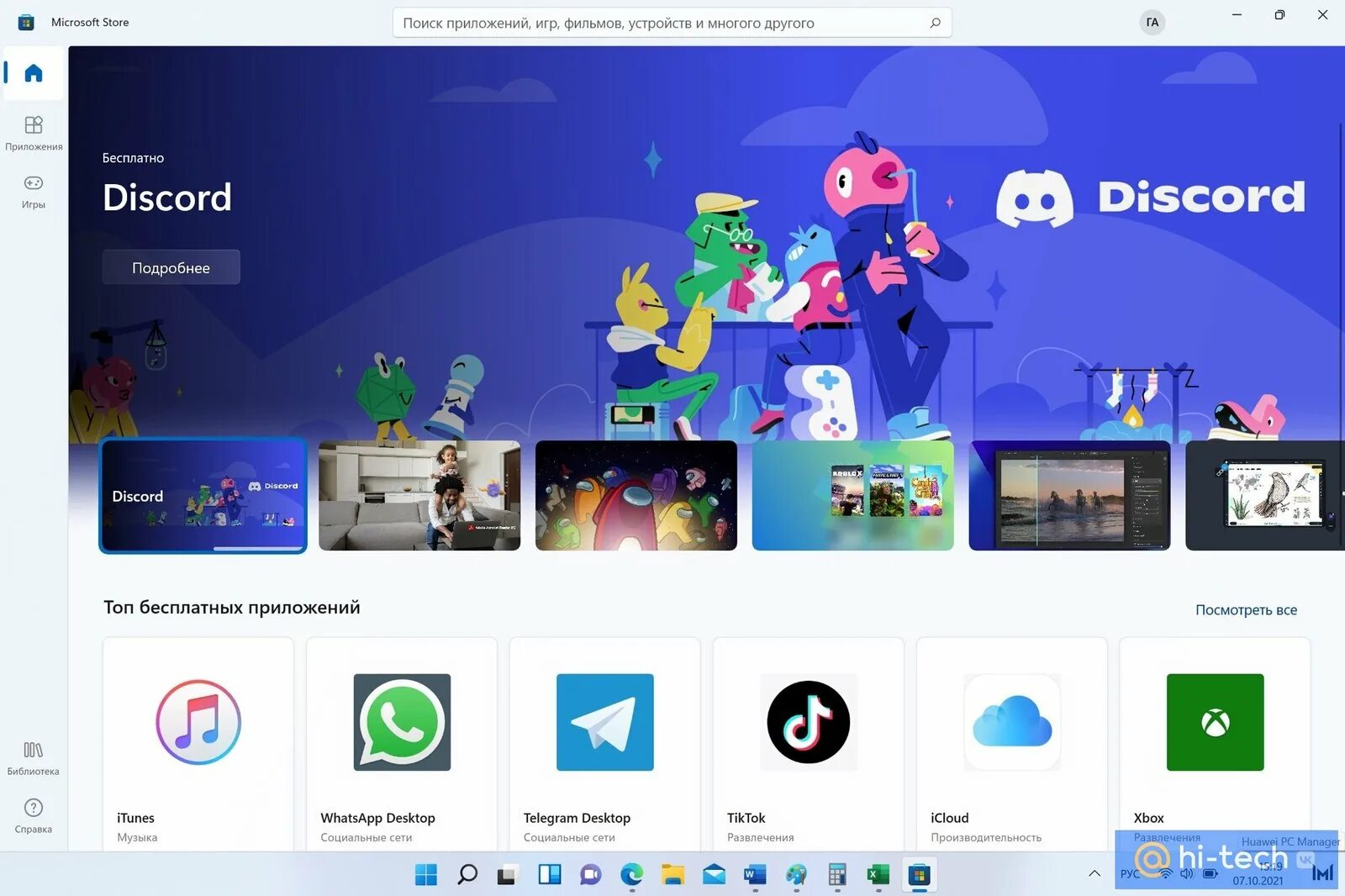Screen dimensions: 1345x896
Task: Click the Подробнее button for Discord
Action: point(171,267)
